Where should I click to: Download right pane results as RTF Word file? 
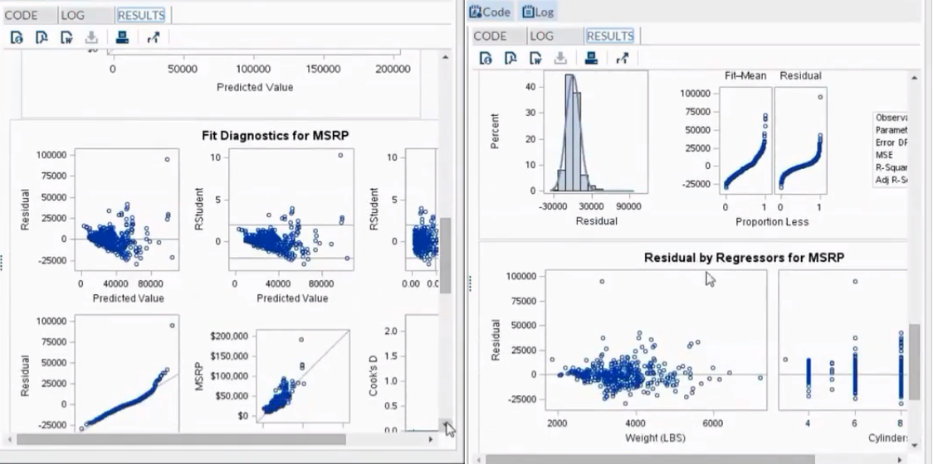pos(535,58)
